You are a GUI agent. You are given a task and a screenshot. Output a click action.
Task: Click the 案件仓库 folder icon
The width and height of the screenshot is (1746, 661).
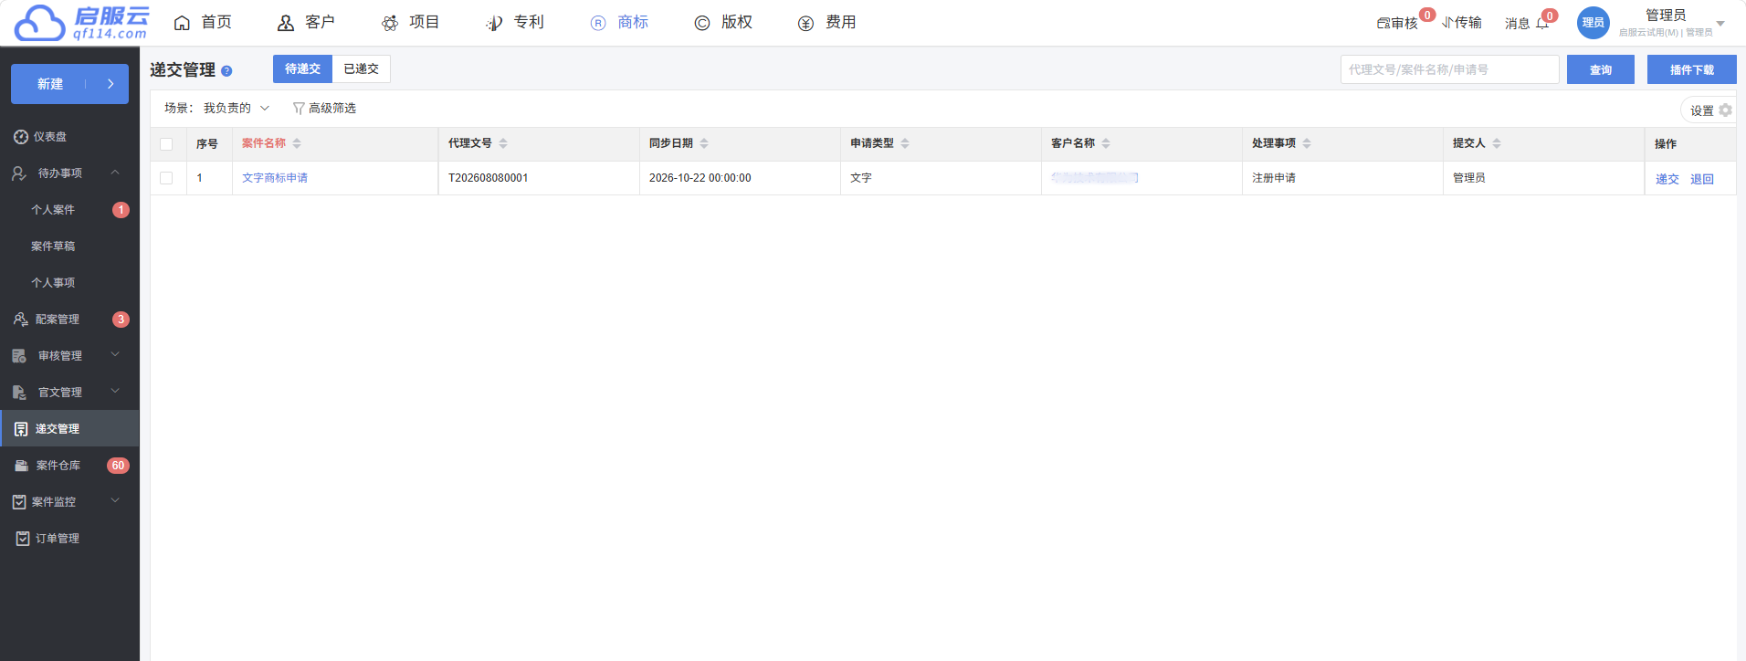21,466
